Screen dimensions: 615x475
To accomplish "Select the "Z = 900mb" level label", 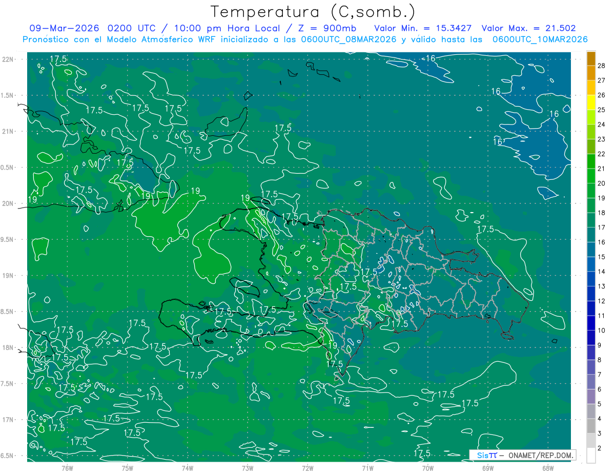I will (x=327, y=29).
